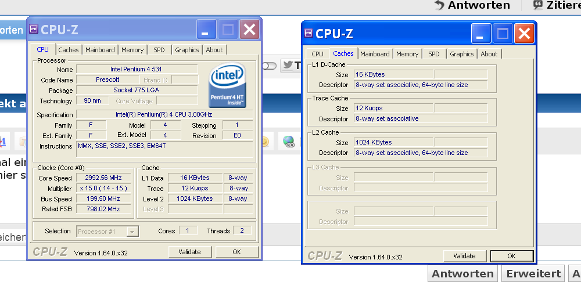Click the Threads count value
This screenshot has width=581, height=289.
242,230
